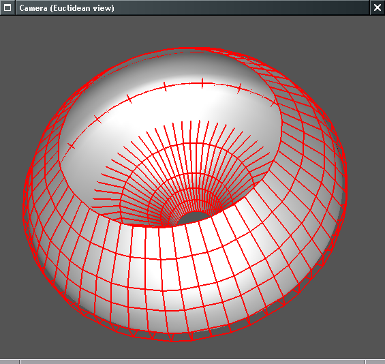The image size is (385, 364).
Task: Click the rightmost tick mark on the red curve
Action: (x=274, y=104)
